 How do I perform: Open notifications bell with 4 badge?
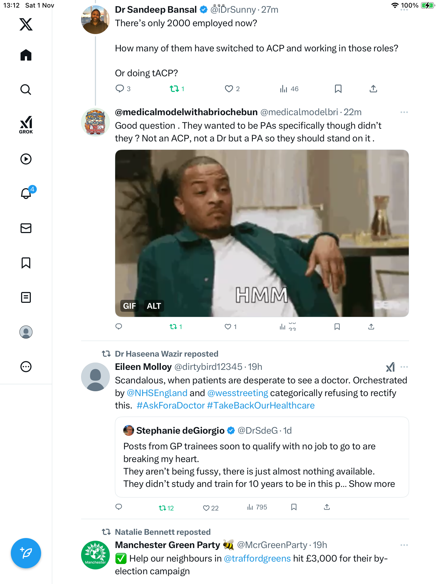(26, 193)
